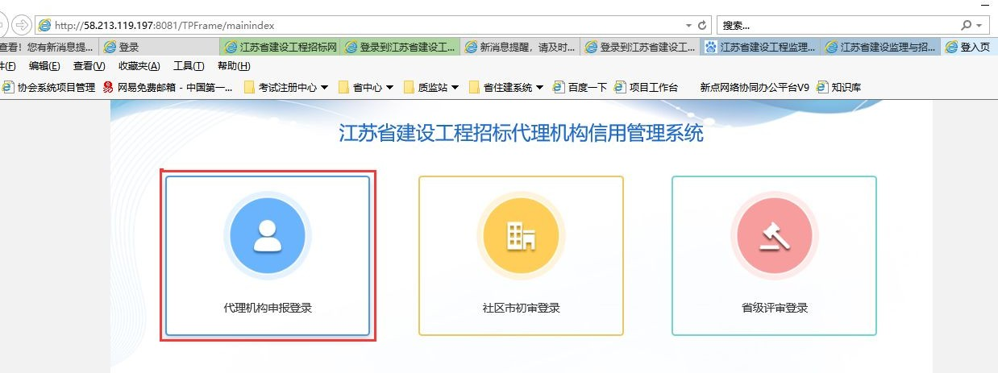This screenshot has height=373, width=998.
Task: Open the 协会系统项目管理 favorite
Action: pos(49,87)
